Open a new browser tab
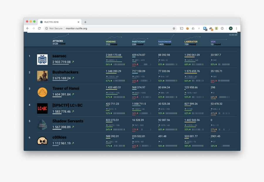264x182 pixels. click(x=85, y=22)
